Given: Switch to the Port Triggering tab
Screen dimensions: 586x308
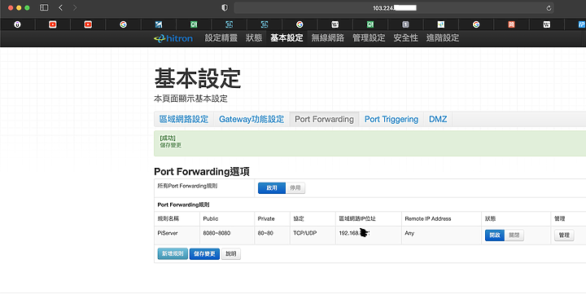Looking at the screenshot, I should tap(391, 119).
